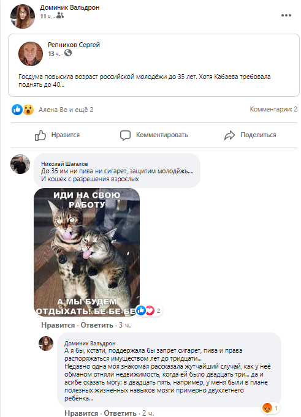Viewport: 301px width, 417px height.
Task: Click Ответить under Николай Шагалов comment
Action: [x=97, y=325]
